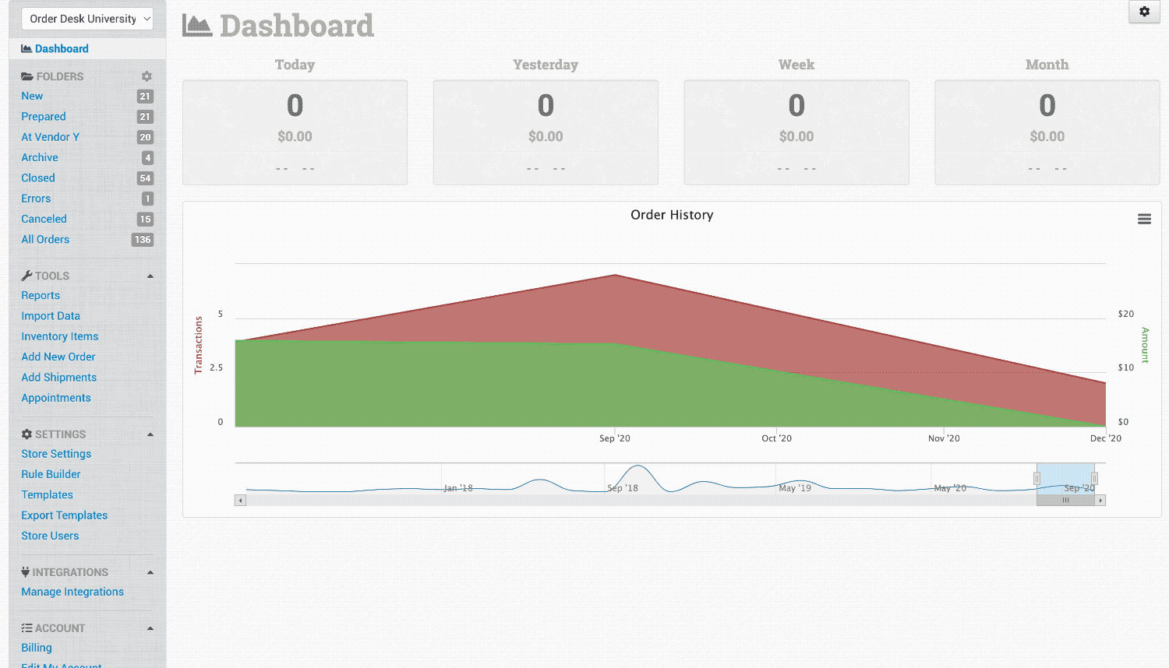Click the Dashboard chart icon in sidebar
The height and width of the screenshot is (668, 1169).
(x=26, y=49)
